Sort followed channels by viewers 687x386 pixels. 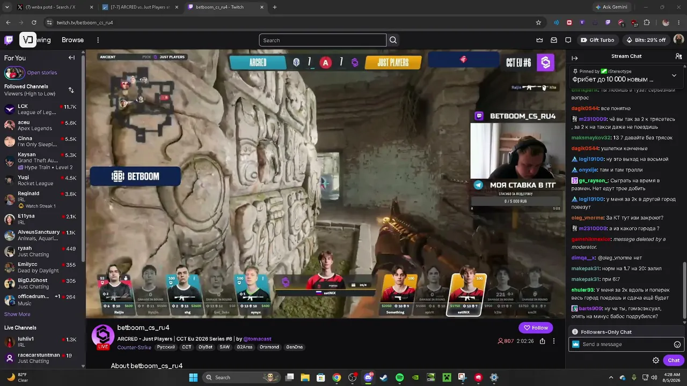(x=71, y=90)
